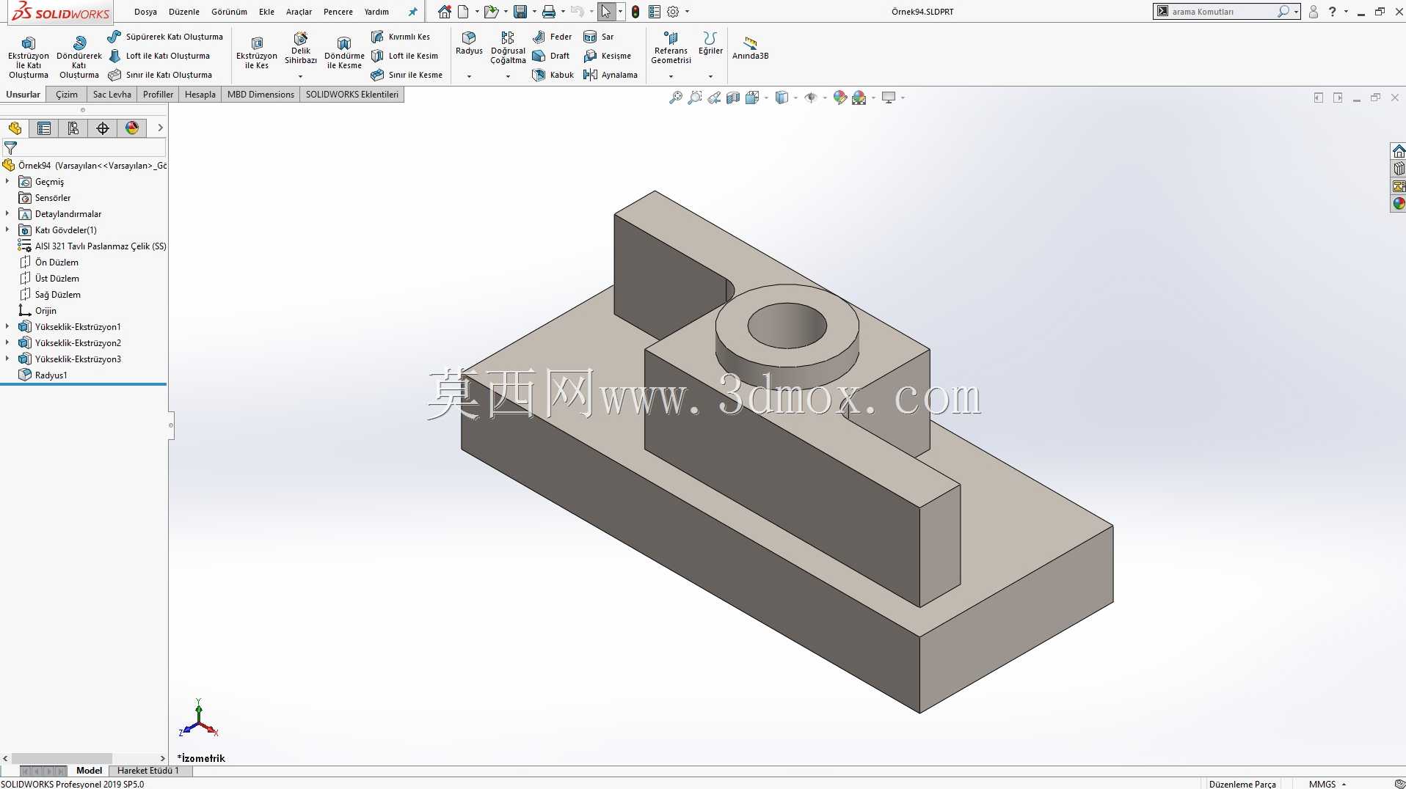
Task: Open the DimXpertManager tab
Action: click(x=103, y=128)
